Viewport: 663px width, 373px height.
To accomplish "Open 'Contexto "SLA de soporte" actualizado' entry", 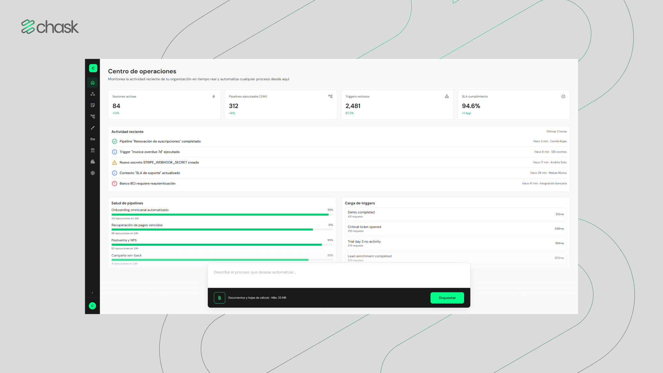I will tap(339, 173).
